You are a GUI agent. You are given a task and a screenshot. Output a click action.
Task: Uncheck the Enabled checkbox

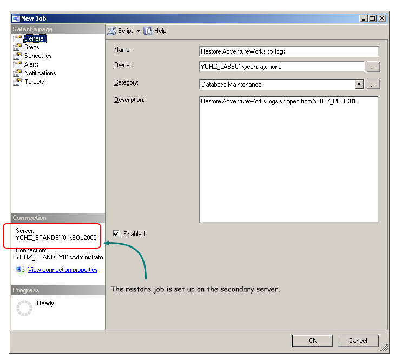(x=116, y=234)
